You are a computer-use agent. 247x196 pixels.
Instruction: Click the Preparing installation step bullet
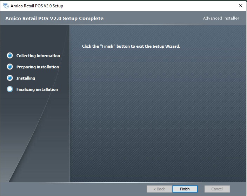click(10, 67)
